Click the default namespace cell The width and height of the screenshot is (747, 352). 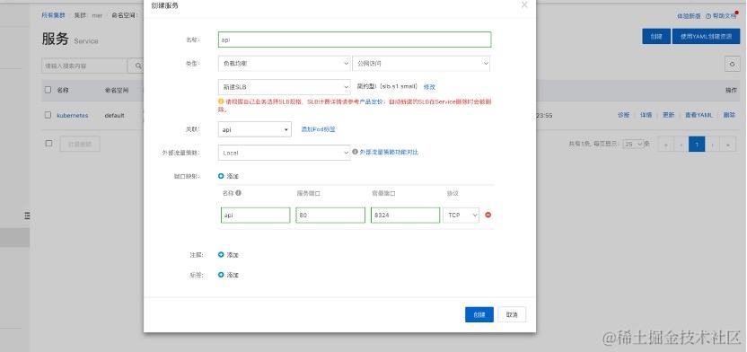tap(114, 115)
